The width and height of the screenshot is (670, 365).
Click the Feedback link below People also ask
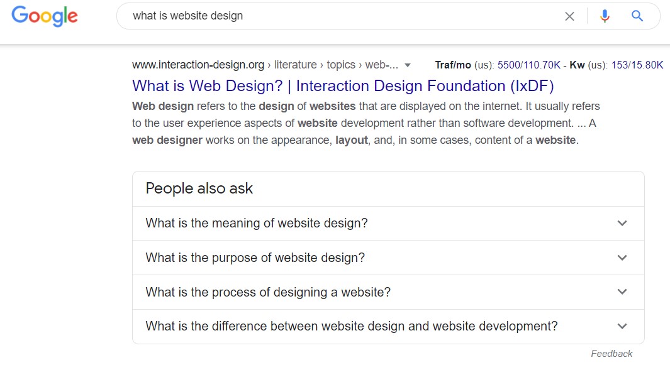click(x=611, y=354)
